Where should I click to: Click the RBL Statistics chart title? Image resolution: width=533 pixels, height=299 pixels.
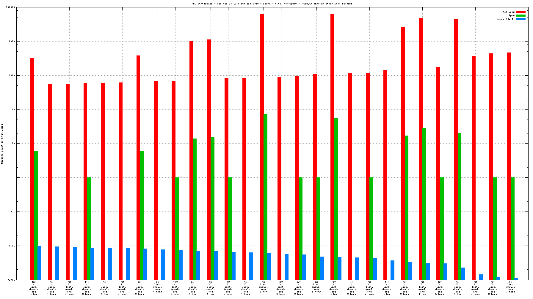pos(272,4)
